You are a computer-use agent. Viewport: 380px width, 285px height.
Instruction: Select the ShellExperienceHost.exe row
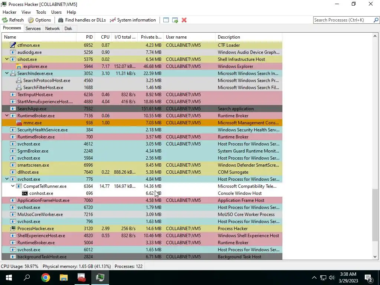(x=142, y=236)
